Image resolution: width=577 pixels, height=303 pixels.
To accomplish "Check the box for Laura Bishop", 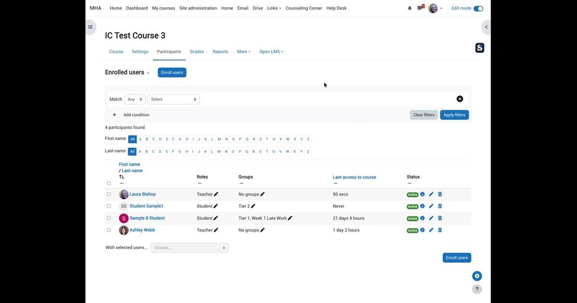I will [x=109, y=194].
